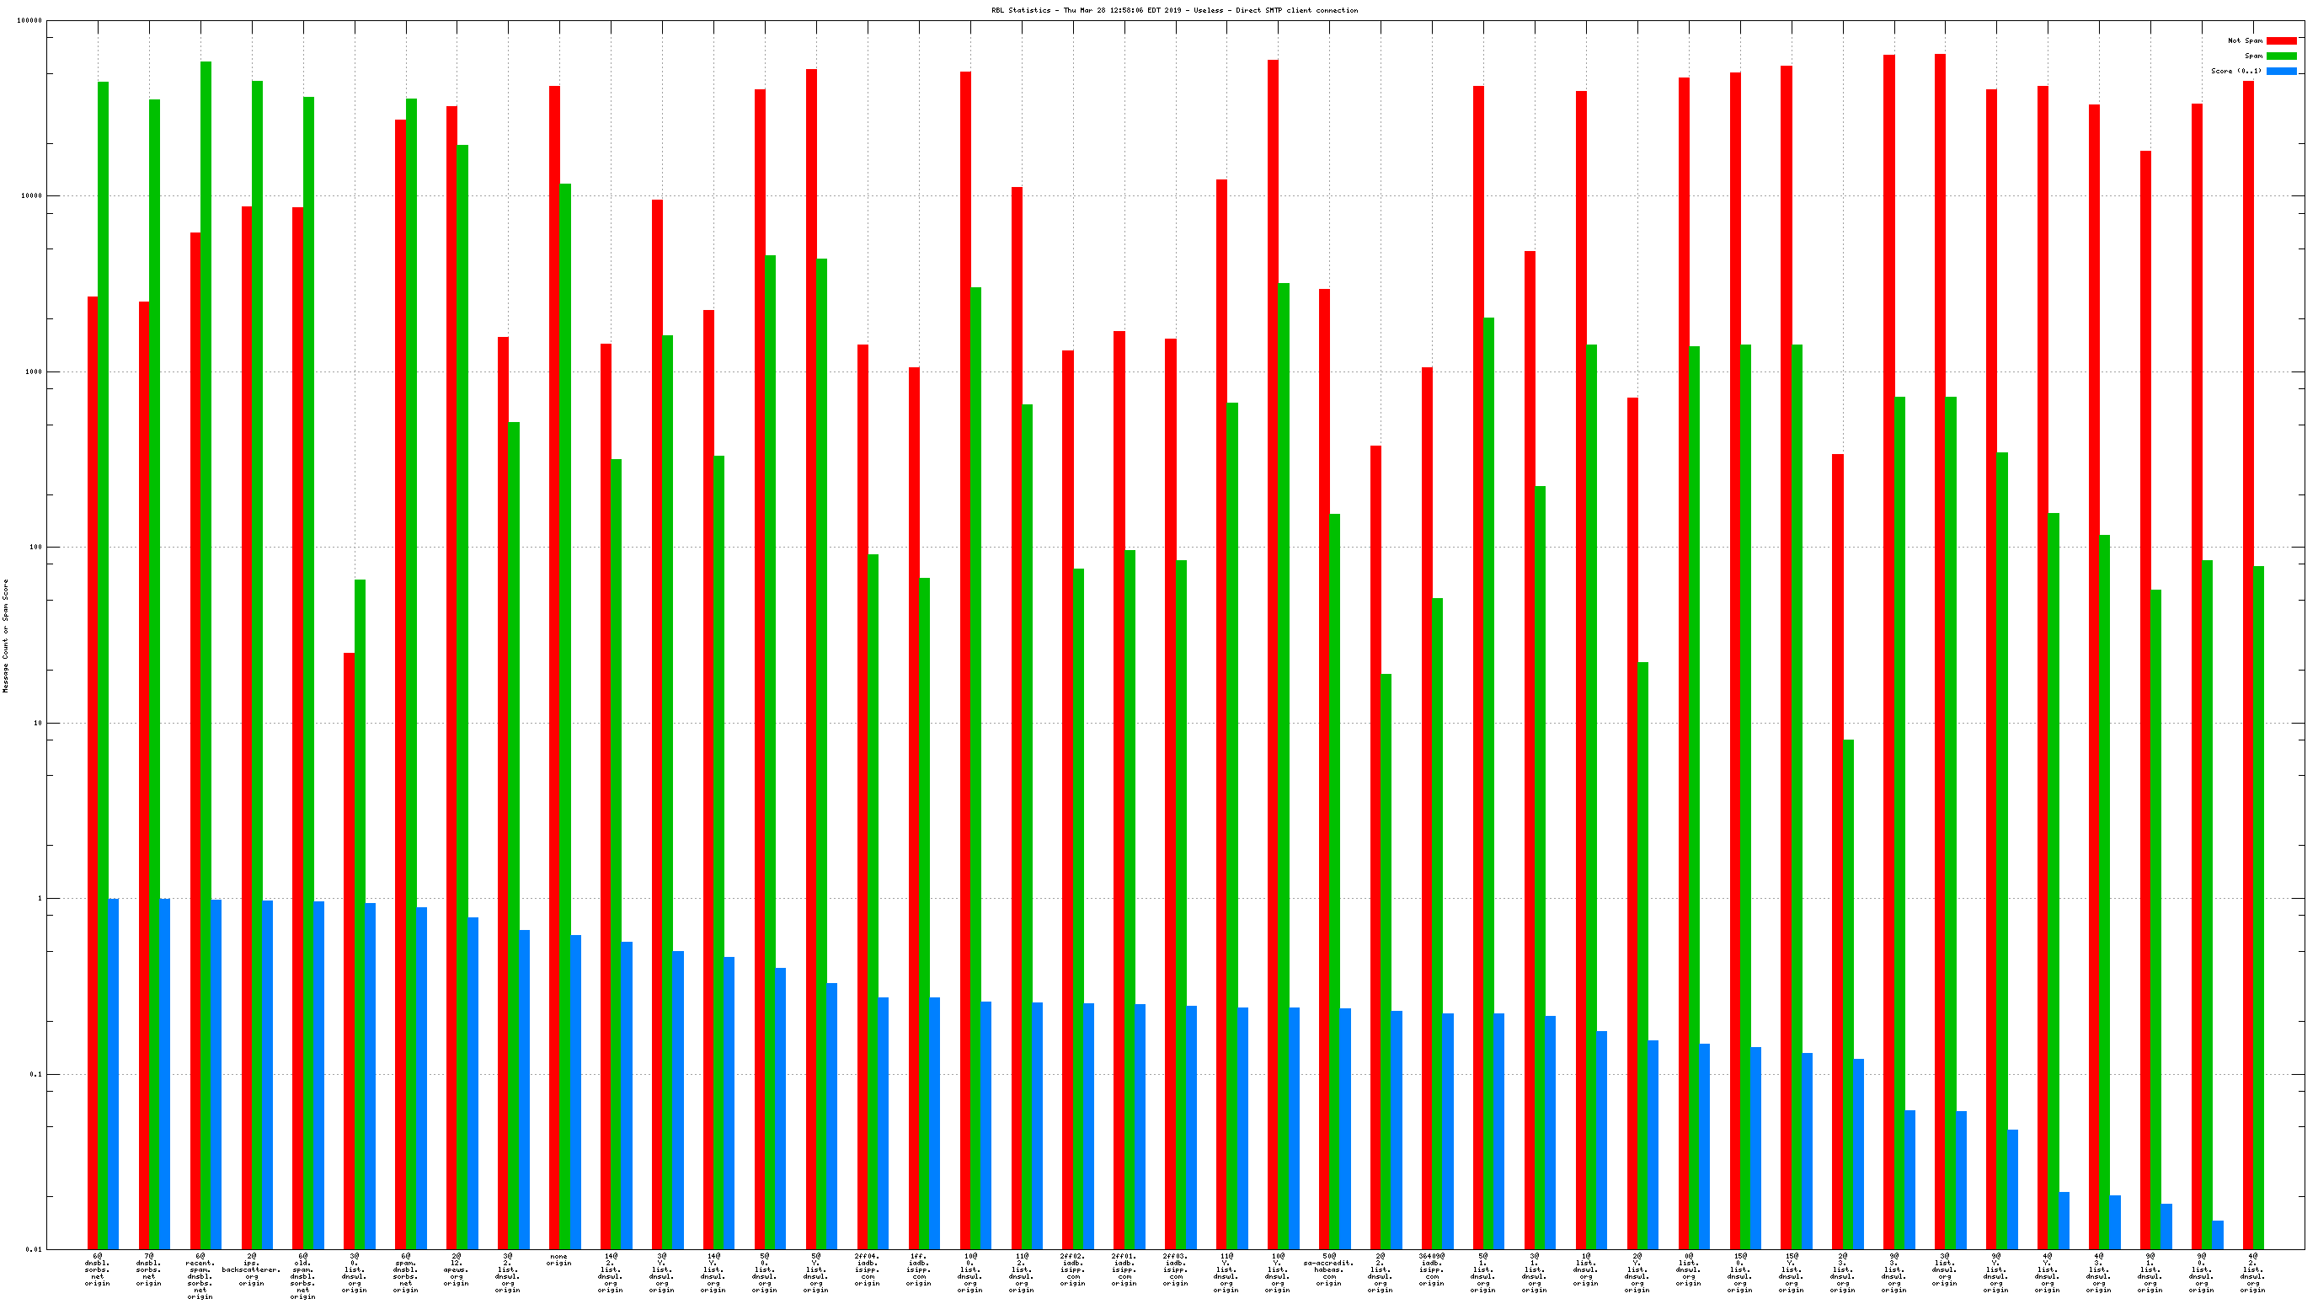
Task: Click the 'none origin' x-axis label
Action: pos(558,1260)
